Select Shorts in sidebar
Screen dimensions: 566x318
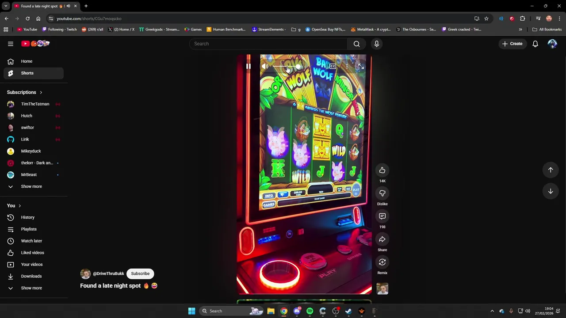[x=34, y=73]
